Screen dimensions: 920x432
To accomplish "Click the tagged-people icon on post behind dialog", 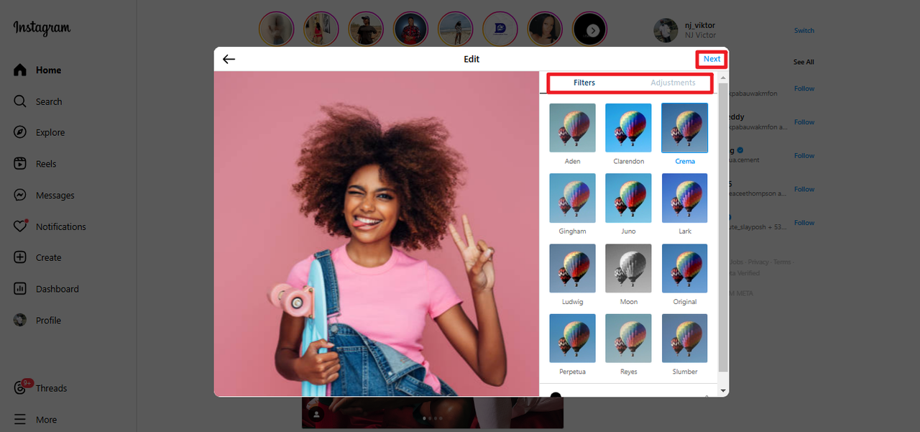I will [x=315, y=415].
